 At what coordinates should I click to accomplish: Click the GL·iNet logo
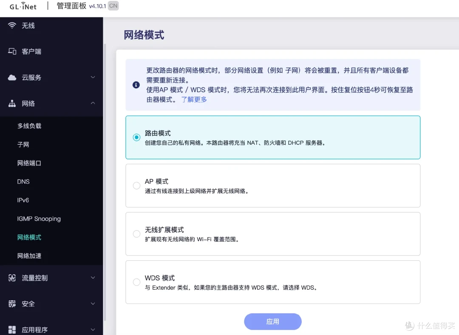point(23,6)
